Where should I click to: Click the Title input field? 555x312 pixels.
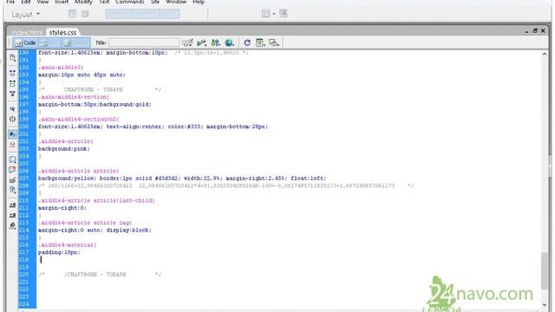144,42
